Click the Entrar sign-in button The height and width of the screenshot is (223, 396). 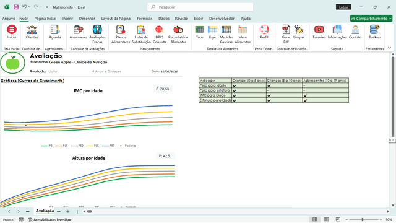click(x=343, y=7)
